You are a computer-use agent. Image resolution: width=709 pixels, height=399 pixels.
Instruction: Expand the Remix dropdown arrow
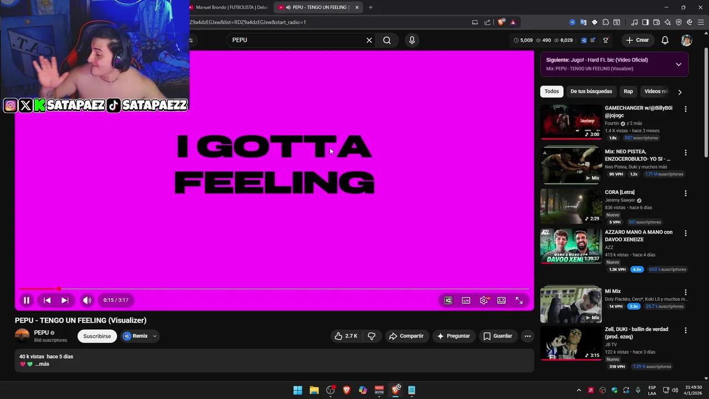click(155, 336)
